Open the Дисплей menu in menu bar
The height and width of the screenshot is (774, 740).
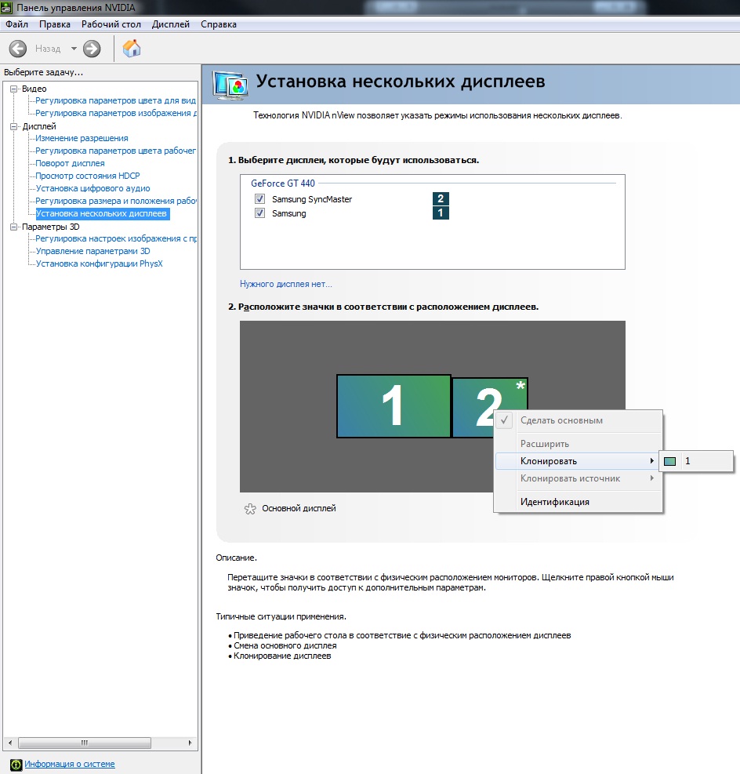[171, 24]
